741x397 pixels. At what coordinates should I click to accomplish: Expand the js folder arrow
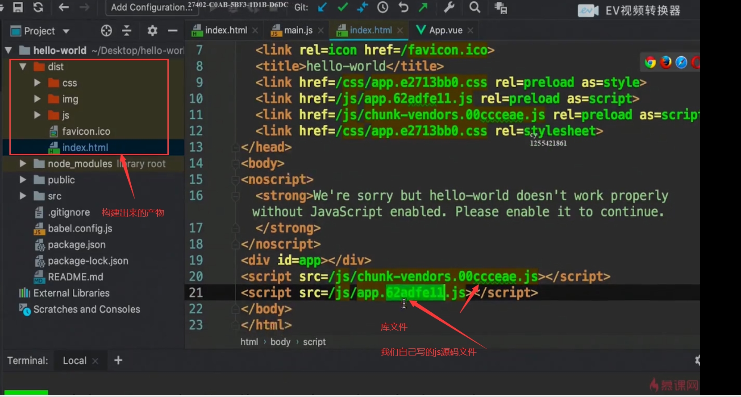[x=37, y=115]
